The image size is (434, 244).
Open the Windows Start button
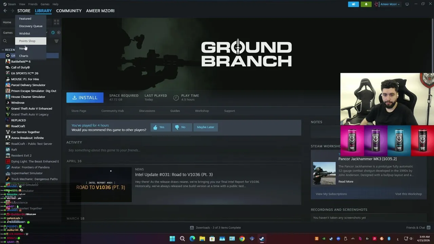(x=172, y=239)
